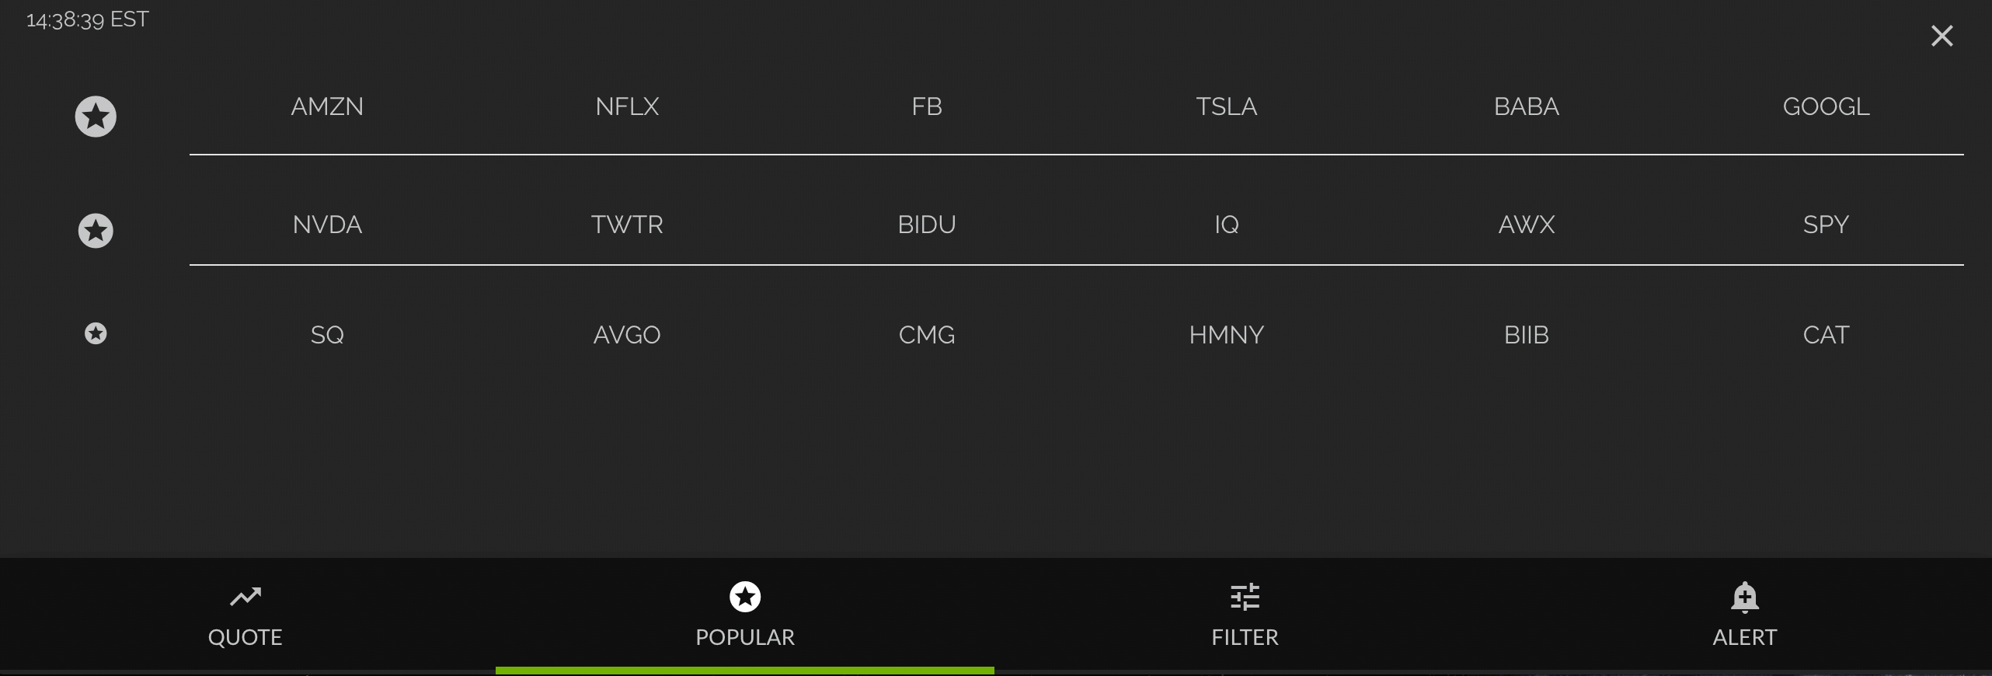
Task: Open the SPY ticker
Action: pyautogui.click(x=1827, y=225)
